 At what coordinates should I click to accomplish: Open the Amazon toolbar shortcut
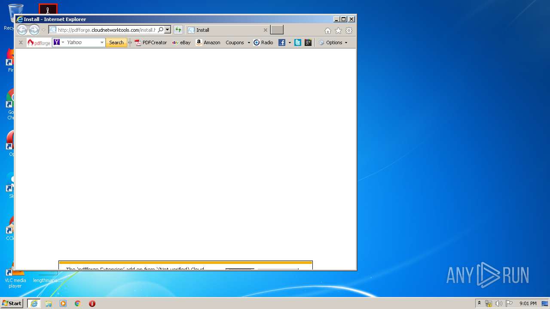pos(208,42)
